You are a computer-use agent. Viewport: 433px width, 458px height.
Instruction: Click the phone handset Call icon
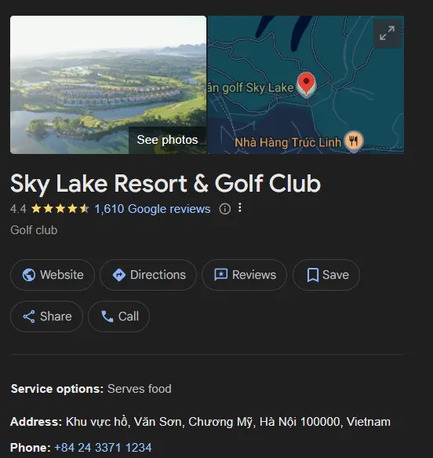[107, 317]
